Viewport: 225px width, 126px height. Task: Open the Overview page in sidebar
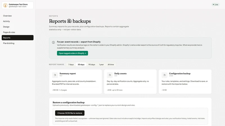click(x=17, y=16)
